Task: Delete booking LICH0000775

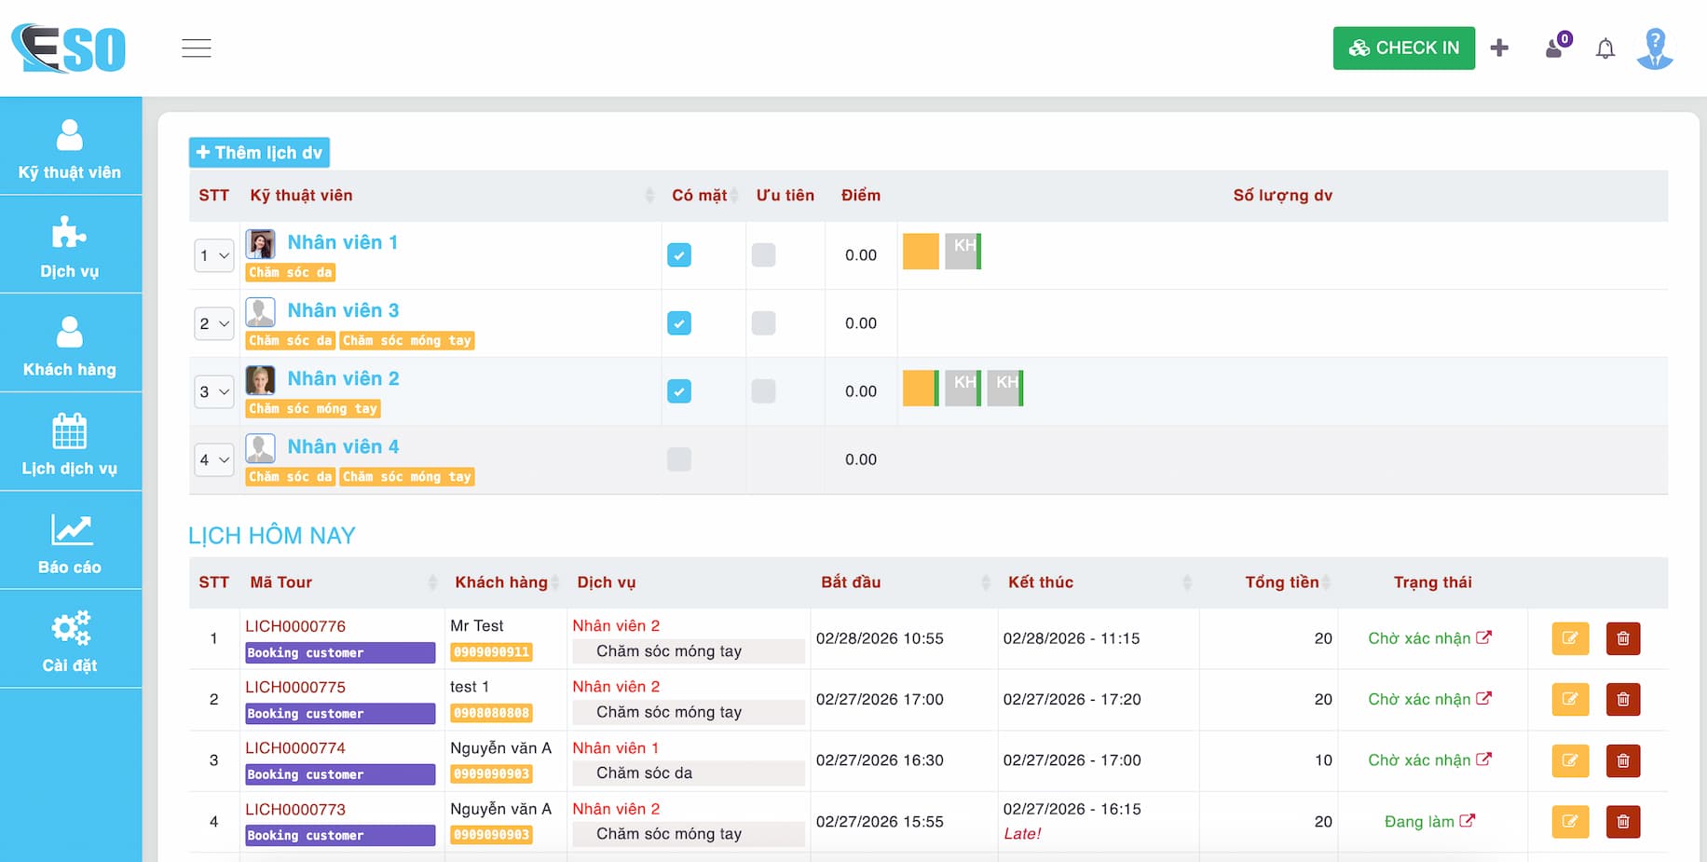Action: click(x=1622, y=699)
